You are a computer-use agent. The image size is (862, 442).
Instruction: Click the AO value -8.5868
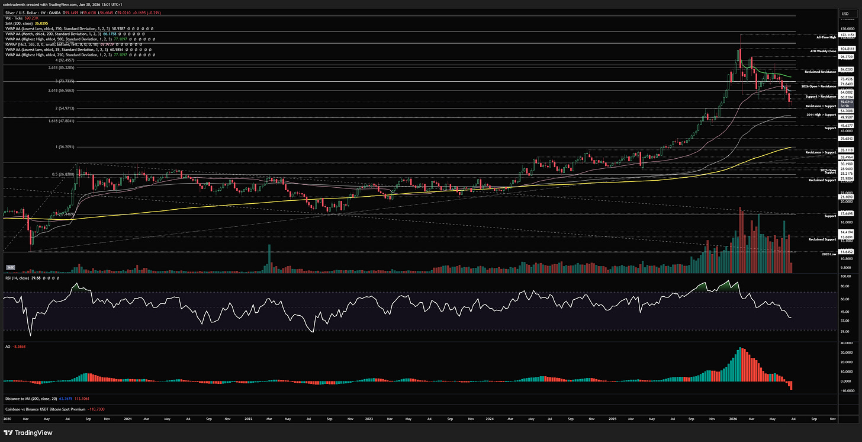pyautogui.click(x=20, y=345)
